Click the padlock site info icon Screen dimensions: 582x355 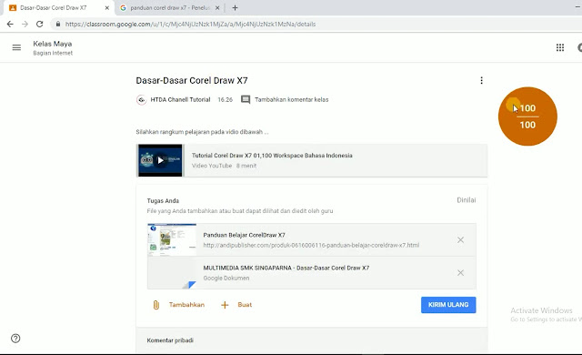tap(58, 25)
